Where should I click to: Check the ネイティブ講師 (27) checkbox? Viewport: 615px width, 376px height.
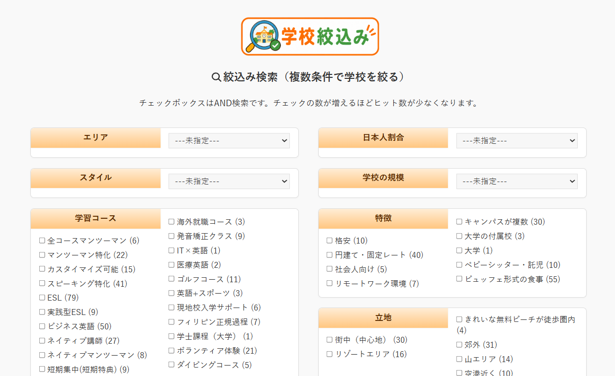tap(42, 341)
